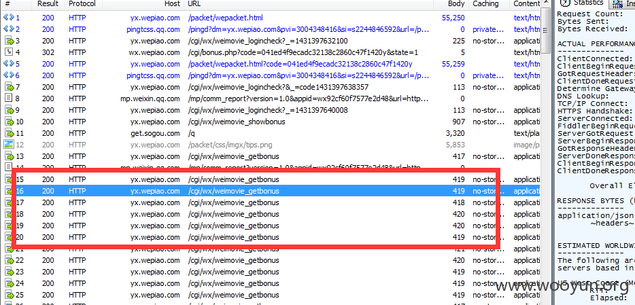Click the JSON icon of session 9

pos(9,110)
